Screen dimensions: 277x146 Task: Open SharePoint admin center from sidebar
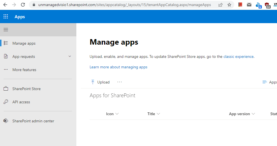[x=38, y=121]
